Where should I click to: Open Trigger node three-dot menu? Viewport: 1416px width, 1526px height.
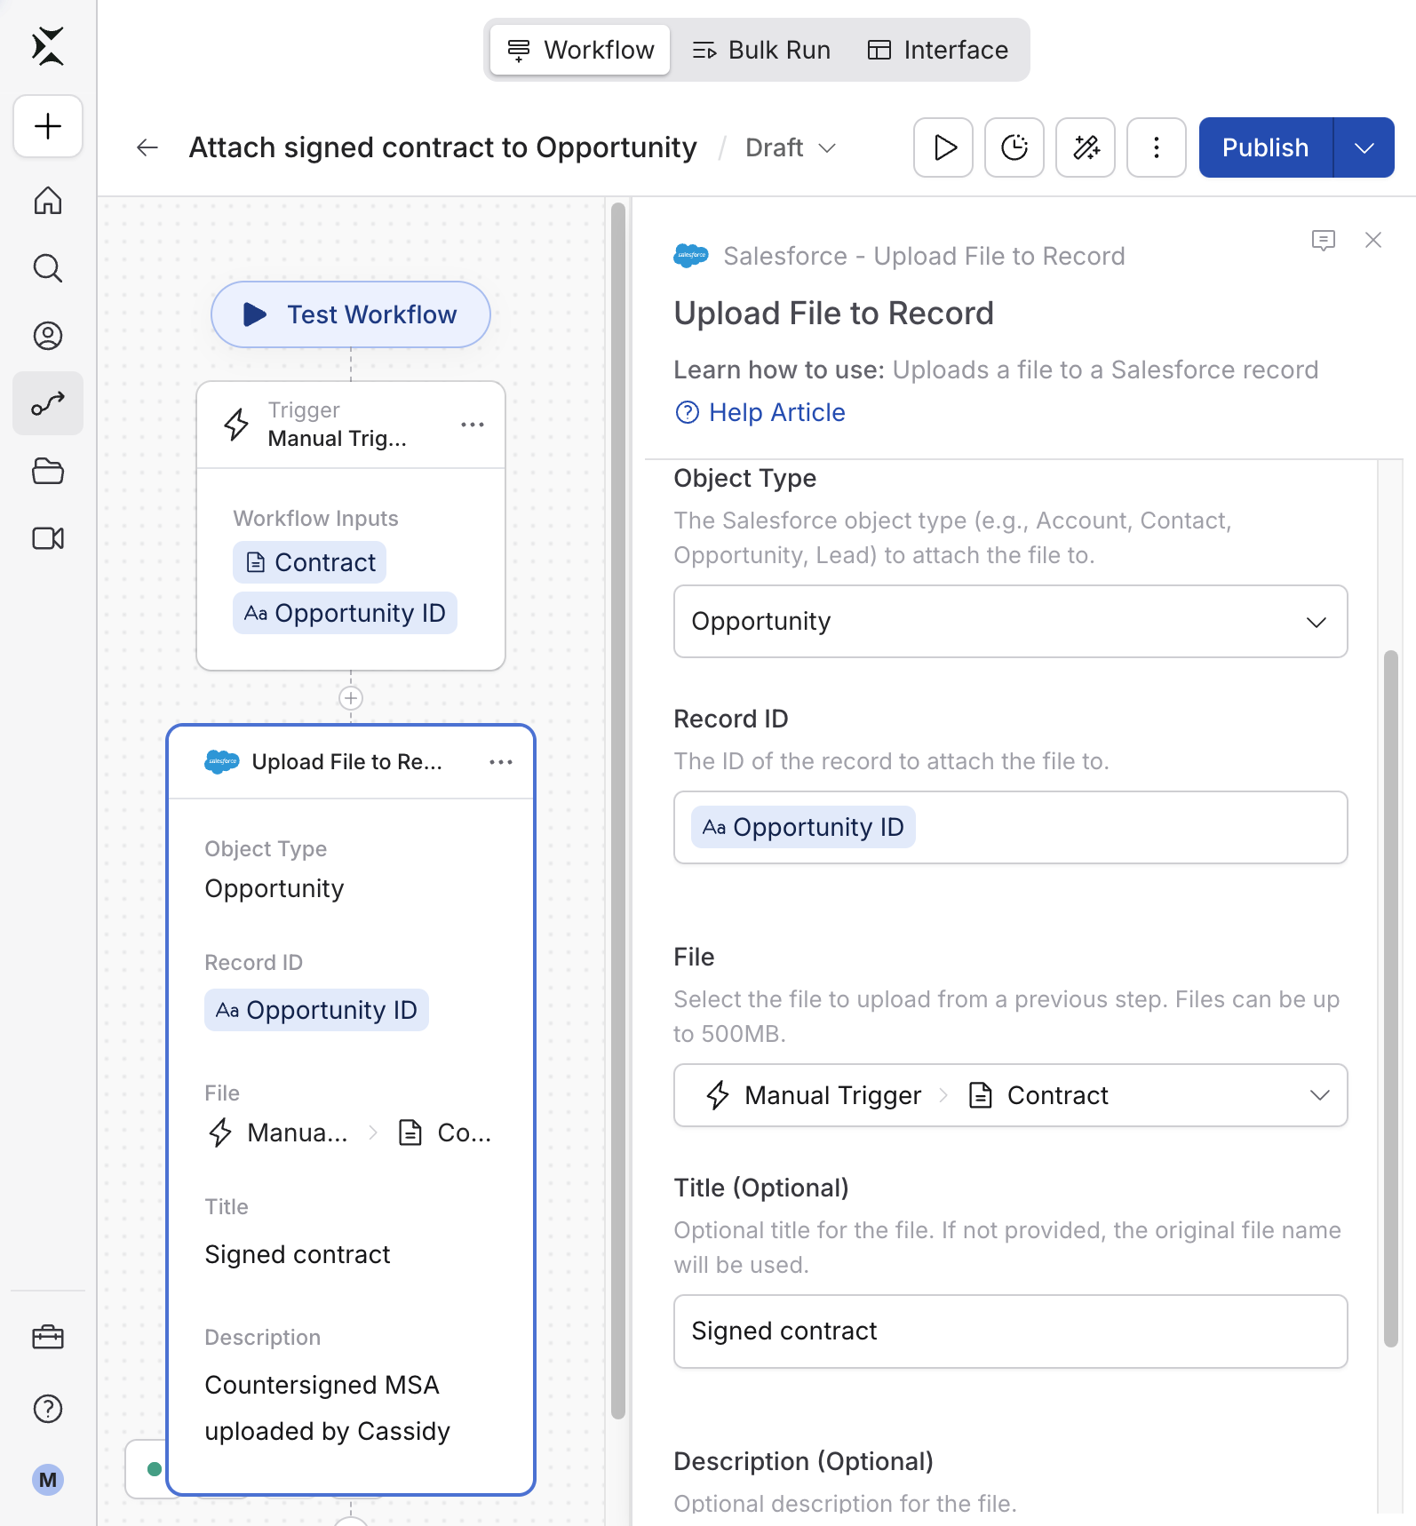click(473, 425)
